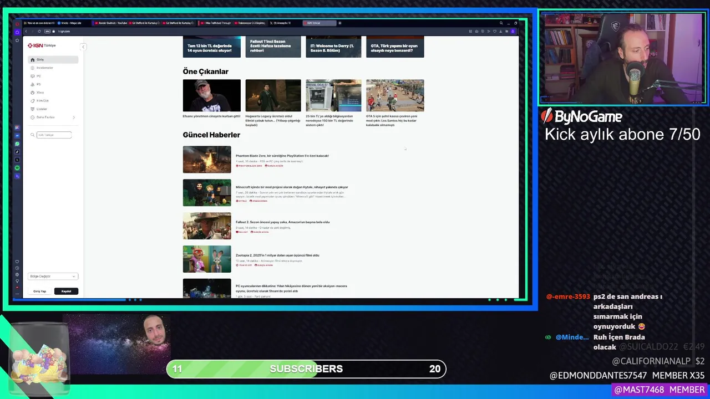The image size is (710, 399).
Task: Open TikTok in the Opera sidebar
Action: point(17,152)
